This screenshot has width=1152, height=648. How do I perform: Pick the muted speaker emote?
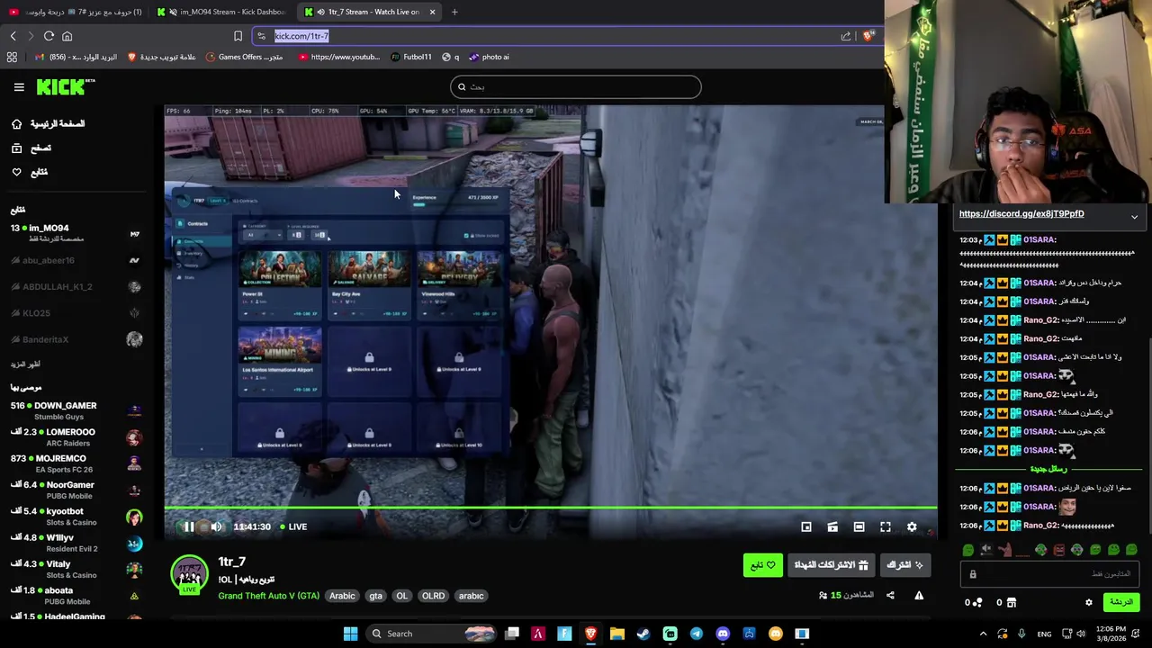click(x=986, y=550)
